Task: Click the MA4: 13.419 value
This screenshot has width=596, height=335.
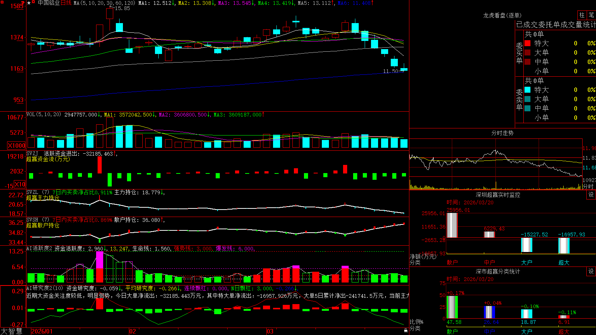Action: click(x=275, y=3)
